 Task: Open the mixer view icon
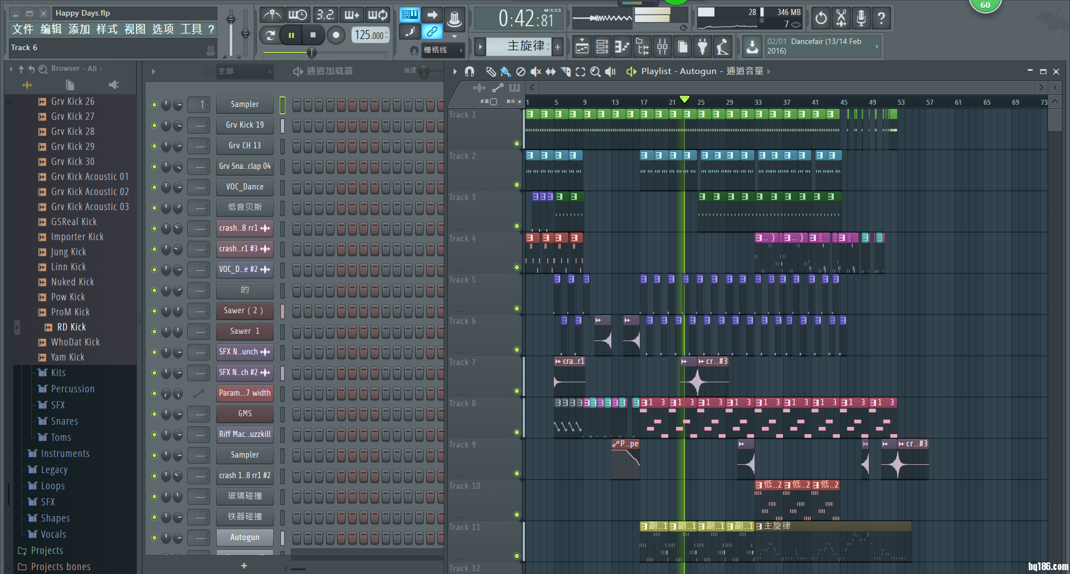tap(662, 47)
